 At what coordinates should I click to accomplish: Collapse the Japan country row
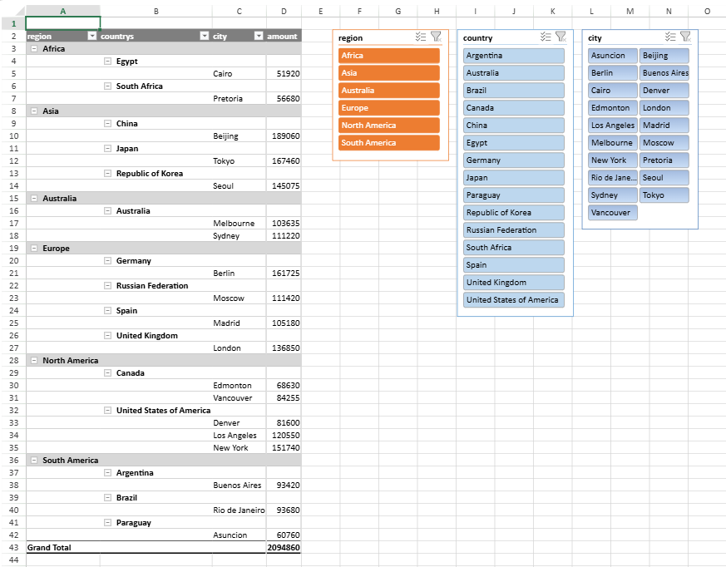coord(107,149)
